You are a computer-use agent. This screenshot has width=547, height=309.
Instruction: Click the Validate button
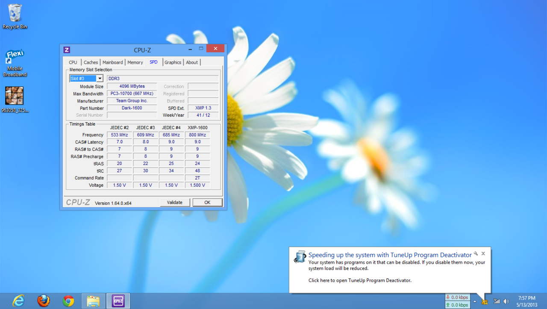tap(175, 203)
